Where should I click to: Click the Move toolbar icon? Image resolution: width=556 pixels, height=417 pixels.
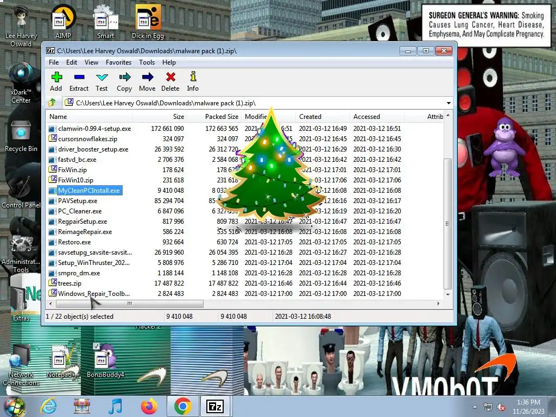click(x=148, y=77)
